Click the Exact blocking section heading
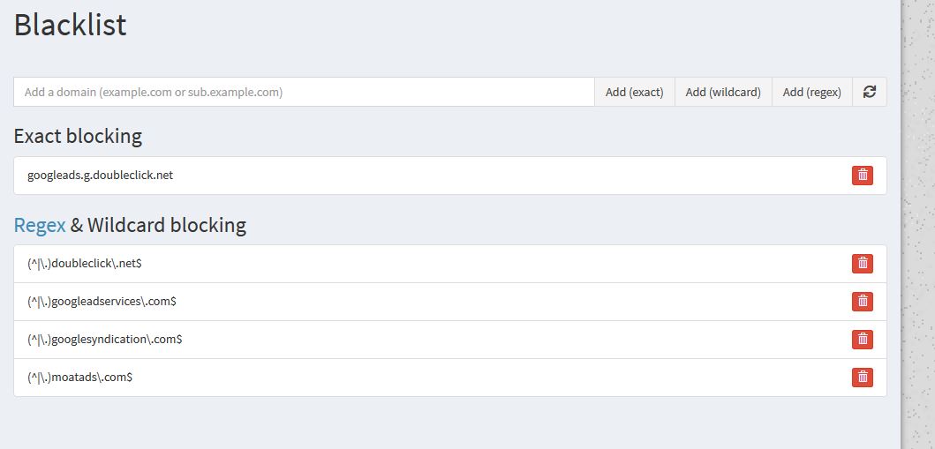 click(78, 137)
